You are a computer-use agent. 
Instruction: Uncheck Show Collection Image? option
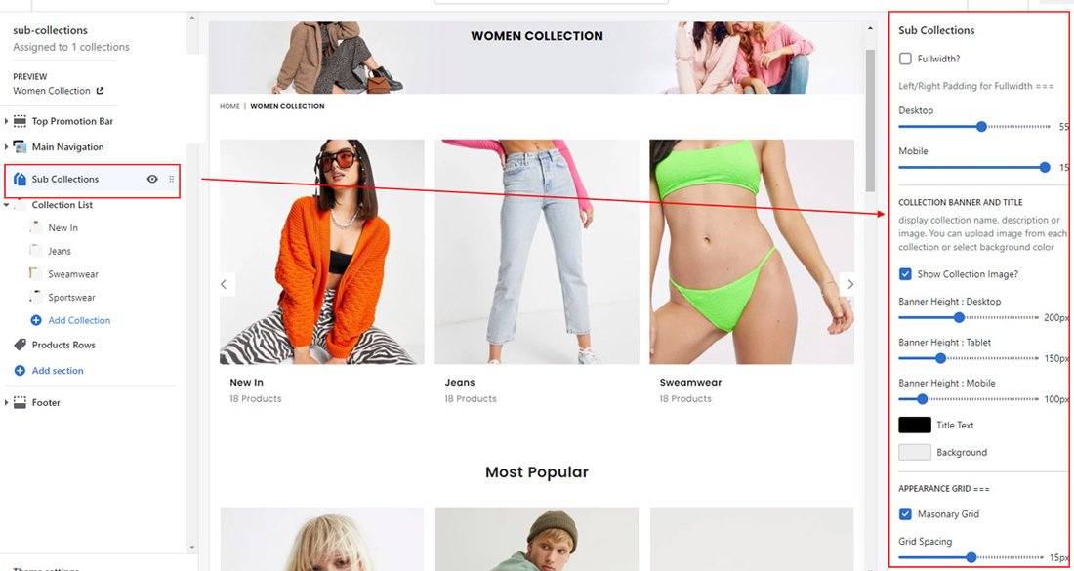pos(905,274)
